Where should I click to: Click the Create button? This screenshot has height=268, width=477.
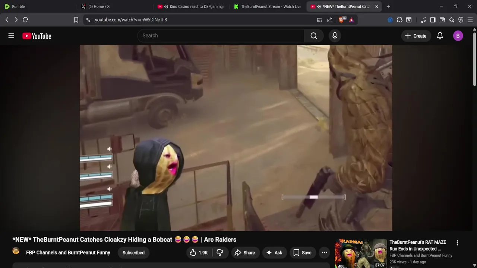tap(416, 36)
